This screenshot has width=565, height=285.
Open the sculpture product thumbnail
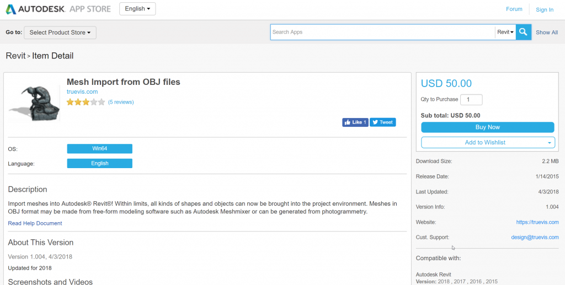(34, 103)
